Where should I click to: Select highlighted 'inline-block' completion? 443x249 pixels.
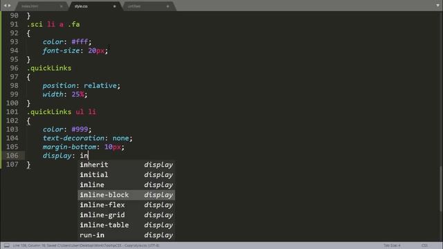[x=126, y=195]
